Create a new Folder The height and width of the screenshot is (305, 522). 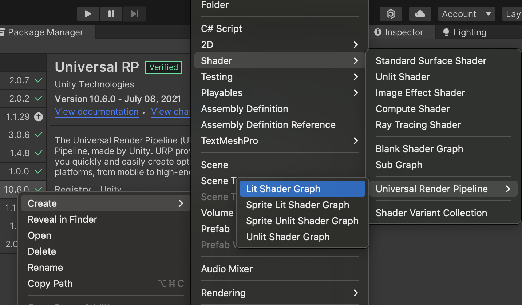[x=280, y=5]
